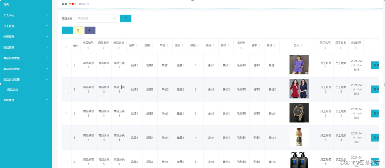Click the yellow trash delete button
Image resolution: width=385 pixels, height=168 pixels.
pos(78,30)
